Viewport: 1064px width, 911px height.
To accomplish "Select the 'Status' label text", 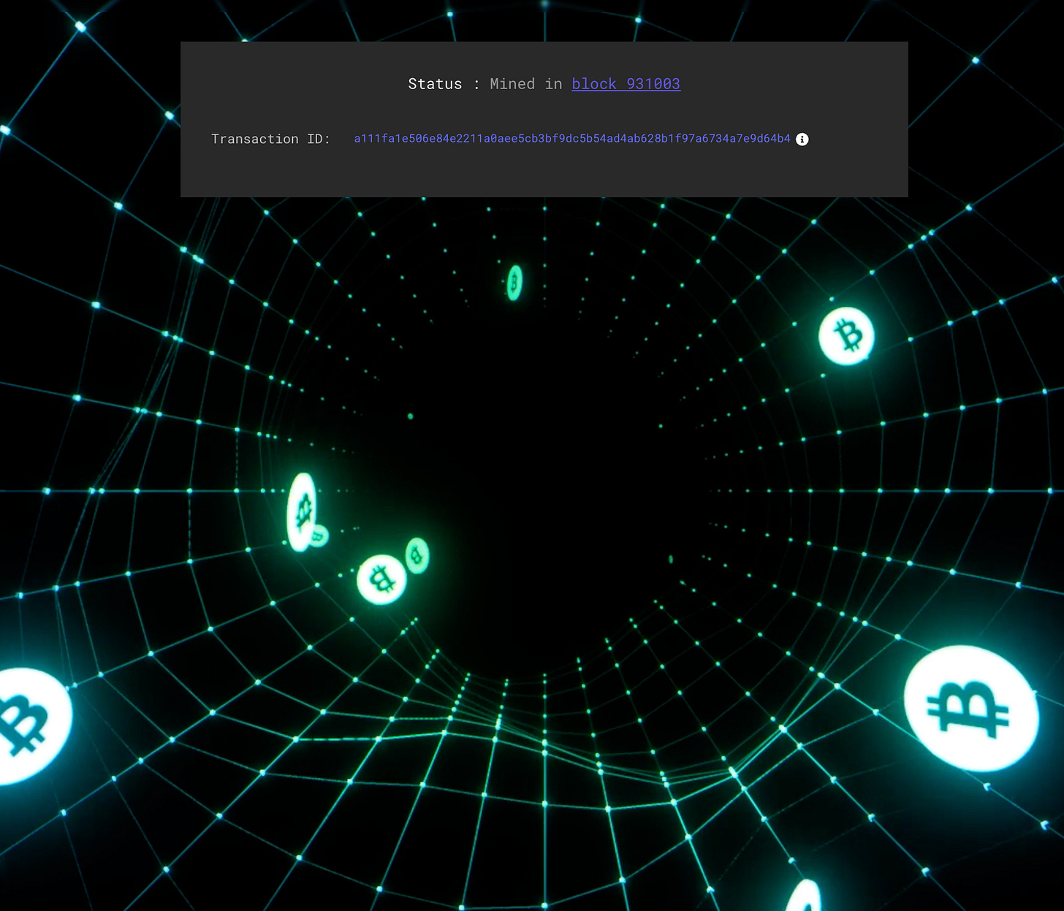I will click(435, 84).
